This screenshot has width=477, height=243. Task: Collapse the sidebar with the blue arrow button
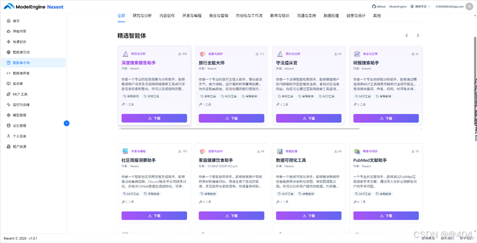point(67,123)
